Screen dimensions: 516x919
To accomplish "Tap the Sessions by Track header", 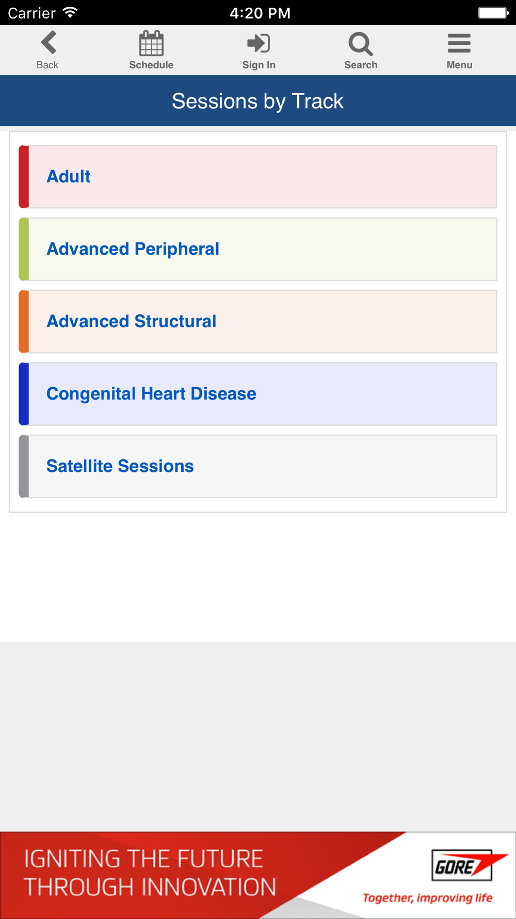I will click(258, 101).
